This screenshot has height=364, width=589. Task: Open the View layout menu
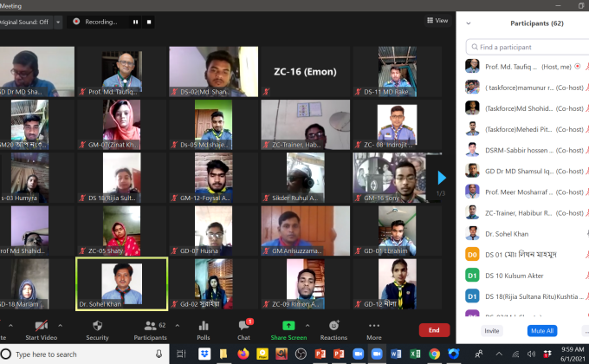click(437, 20)
